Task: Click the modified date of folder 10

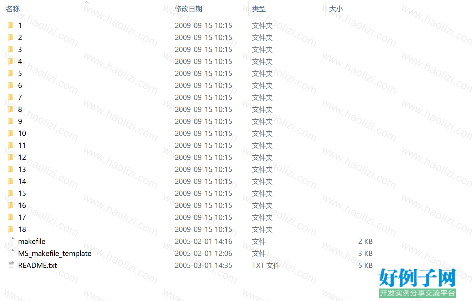Action: pos(203,133)
